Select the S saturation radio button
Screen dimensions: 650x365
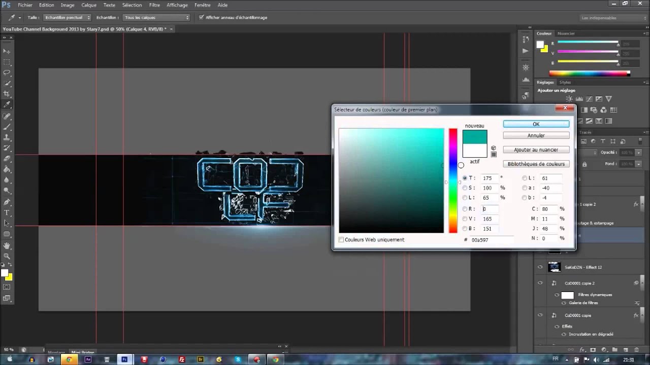(x=465, y=188)
